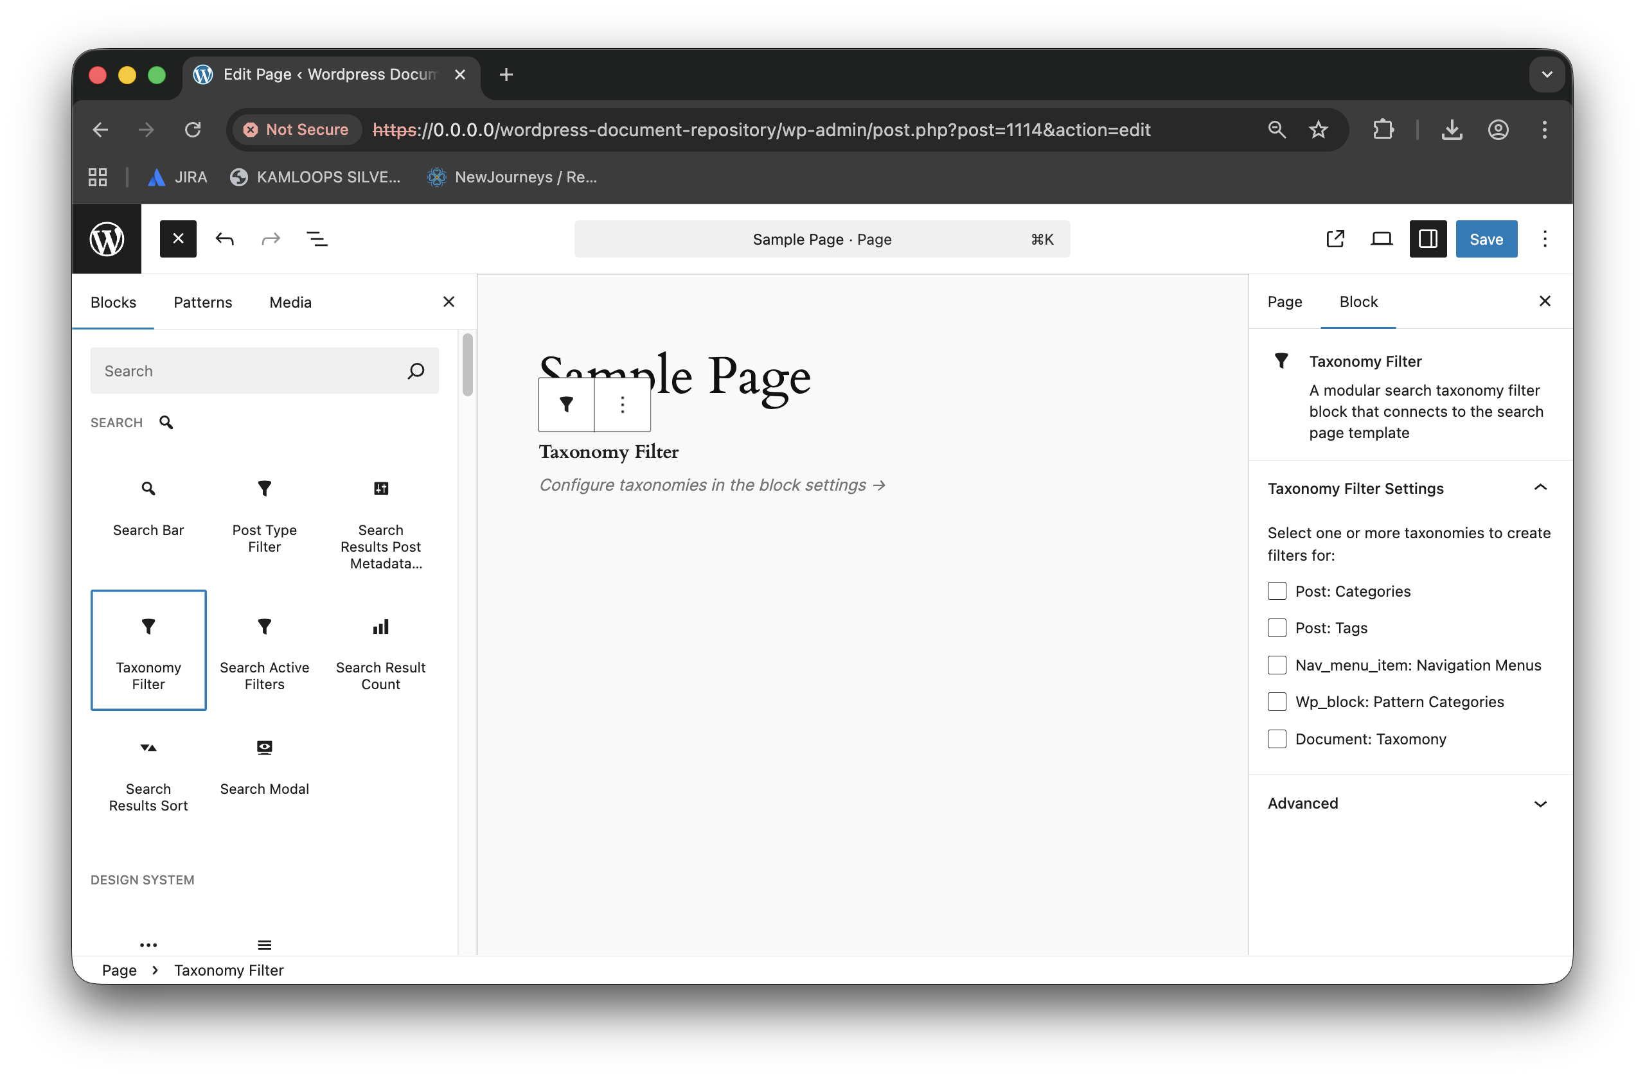Screen dimensions: 1645x1079
Task: Check the Document: Taxomony checkbox
Action: (1277, 739)
